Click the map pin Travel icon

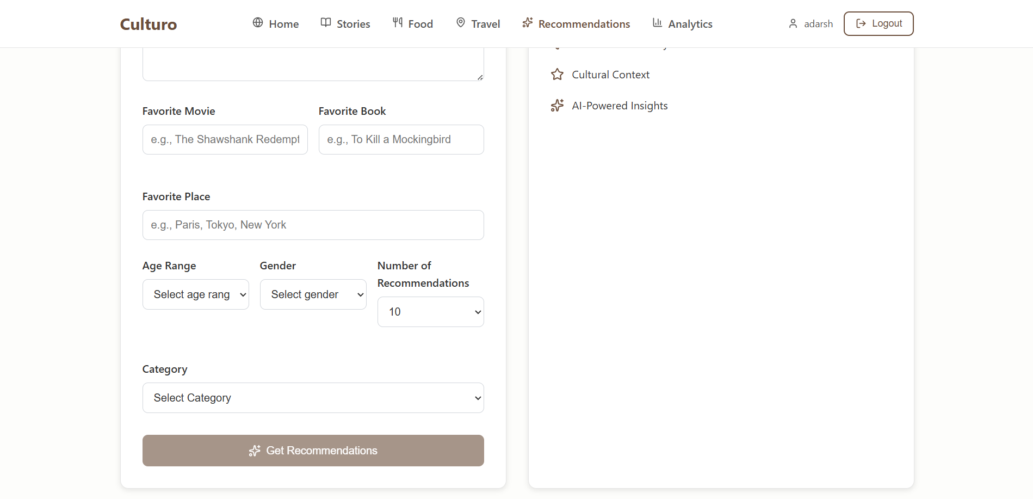click(461, 23)
